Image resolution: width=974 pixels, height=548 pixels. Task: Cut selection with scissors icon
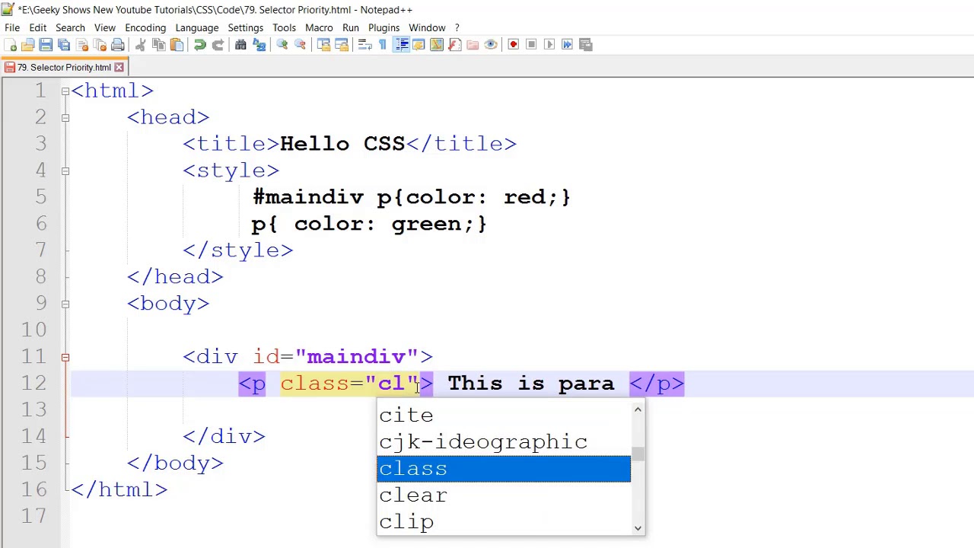(x=141, y=45)
